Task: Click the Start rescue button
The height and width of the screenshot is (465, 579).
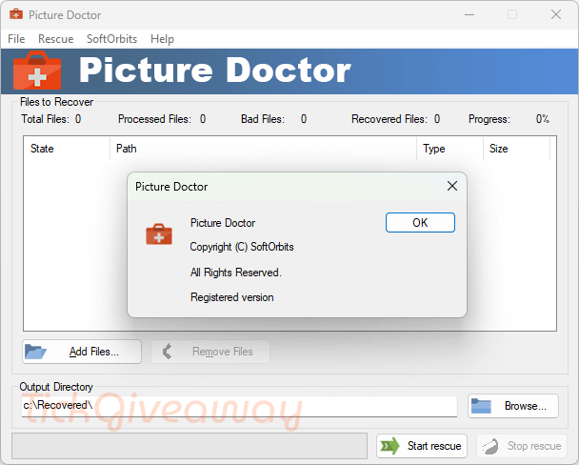Action: [422, 446]
